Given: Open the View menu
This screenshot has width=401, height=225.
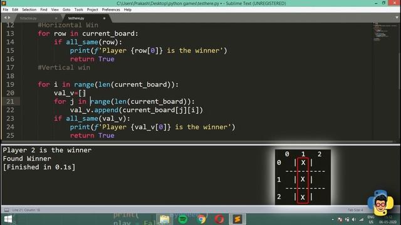Looking at the screenshot, I should 55,10.
